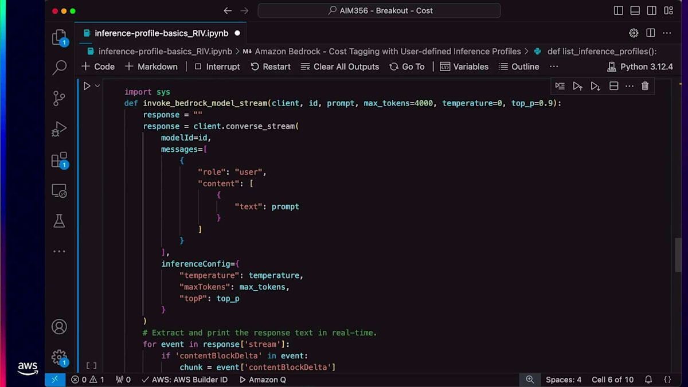Click the curly braces language status item
The image size is (688, 387).
pos(667,380)
